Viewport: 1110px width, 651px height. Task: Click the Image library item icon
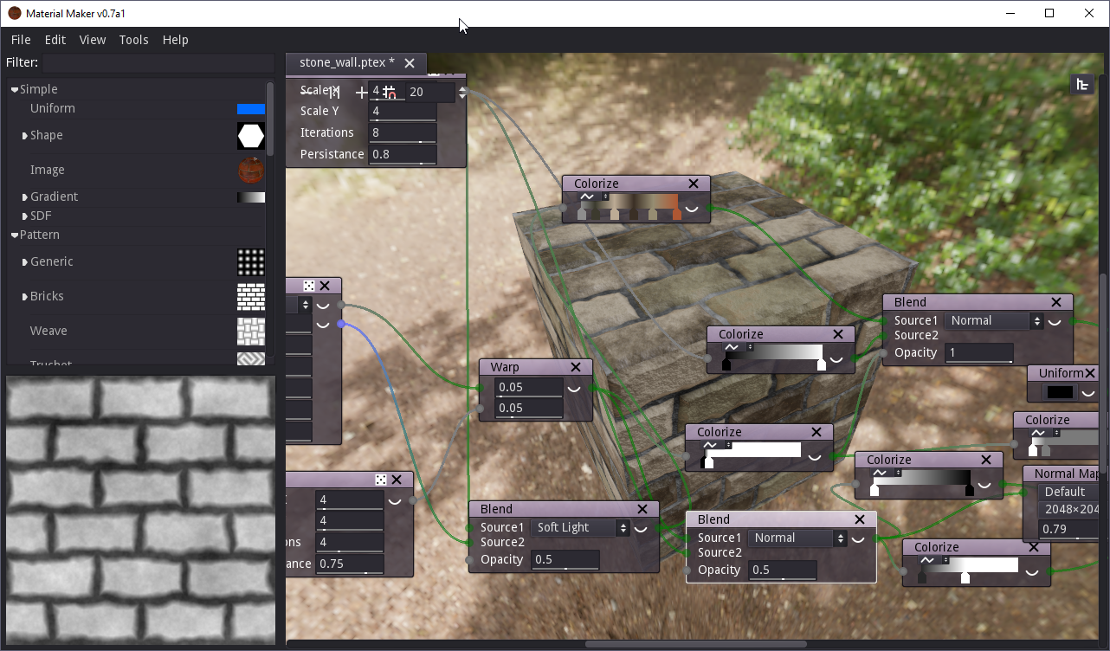[x=251, y=171]
